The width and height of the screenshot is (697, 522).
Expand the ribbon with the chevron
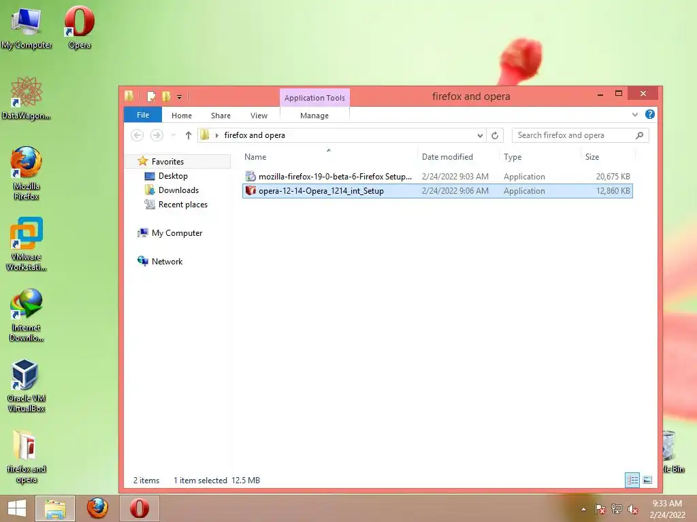click(x=635, y=114)
